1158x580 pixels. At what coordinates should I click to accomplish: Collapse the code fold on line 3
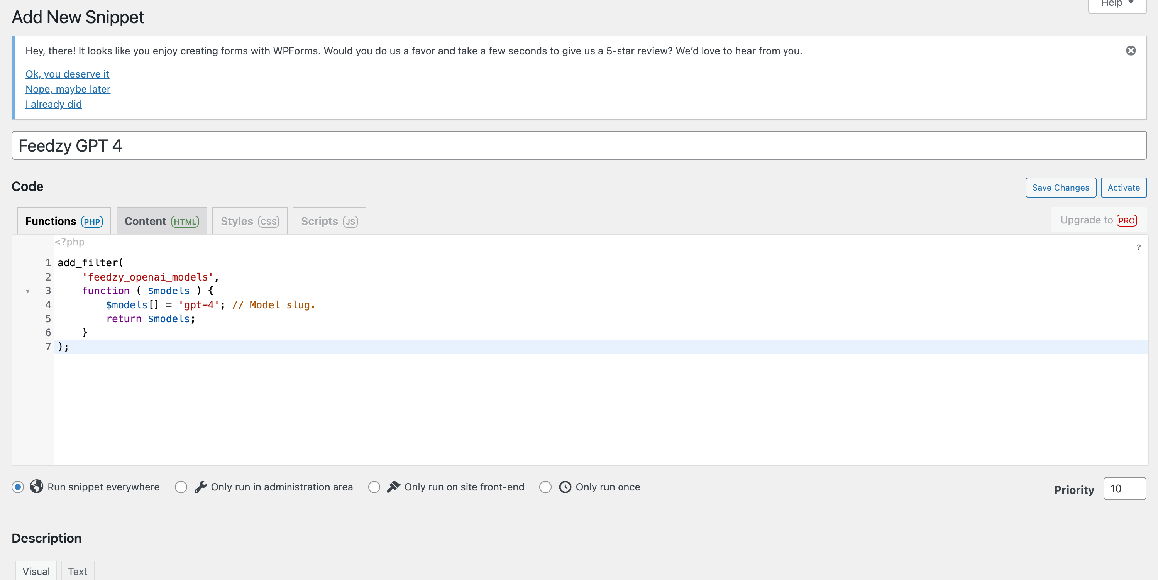tap(28, 291)
